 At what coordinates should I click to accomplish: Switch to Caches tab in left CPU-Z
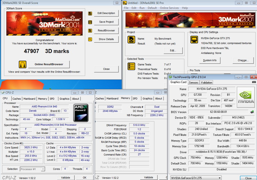(16, 99)
